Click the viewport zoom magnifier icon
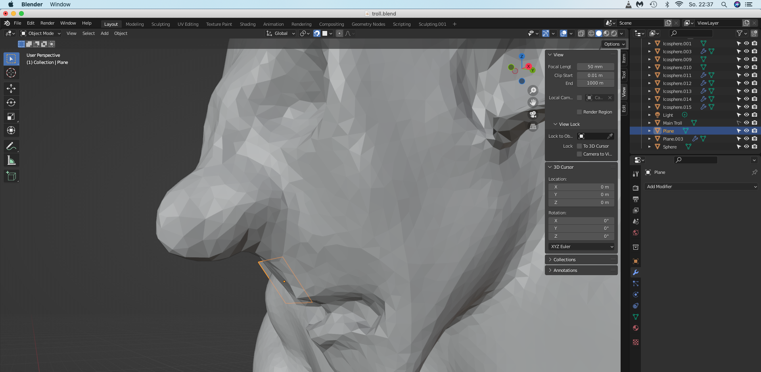Viewport: 761px width, 372px height. 533,91
